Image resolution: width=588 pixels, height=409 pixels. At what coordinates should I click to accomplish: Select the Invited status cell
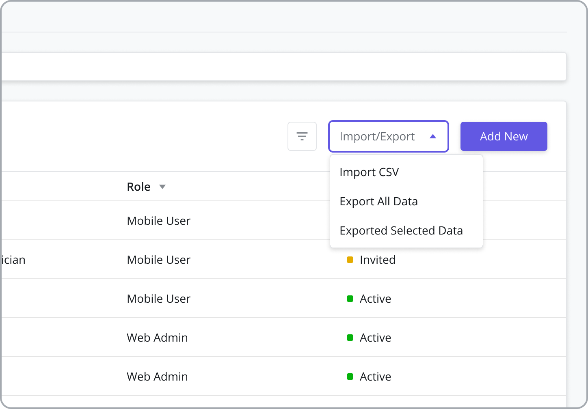371,260
